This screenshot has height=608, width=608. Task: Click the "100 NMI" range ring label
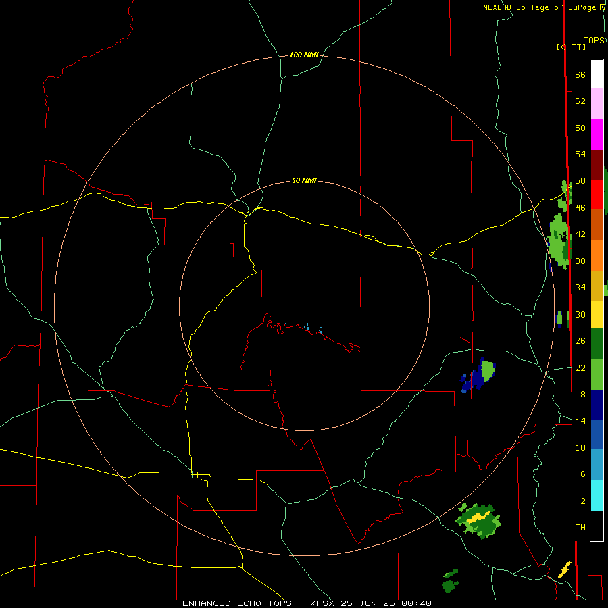(x=304, y=55)
